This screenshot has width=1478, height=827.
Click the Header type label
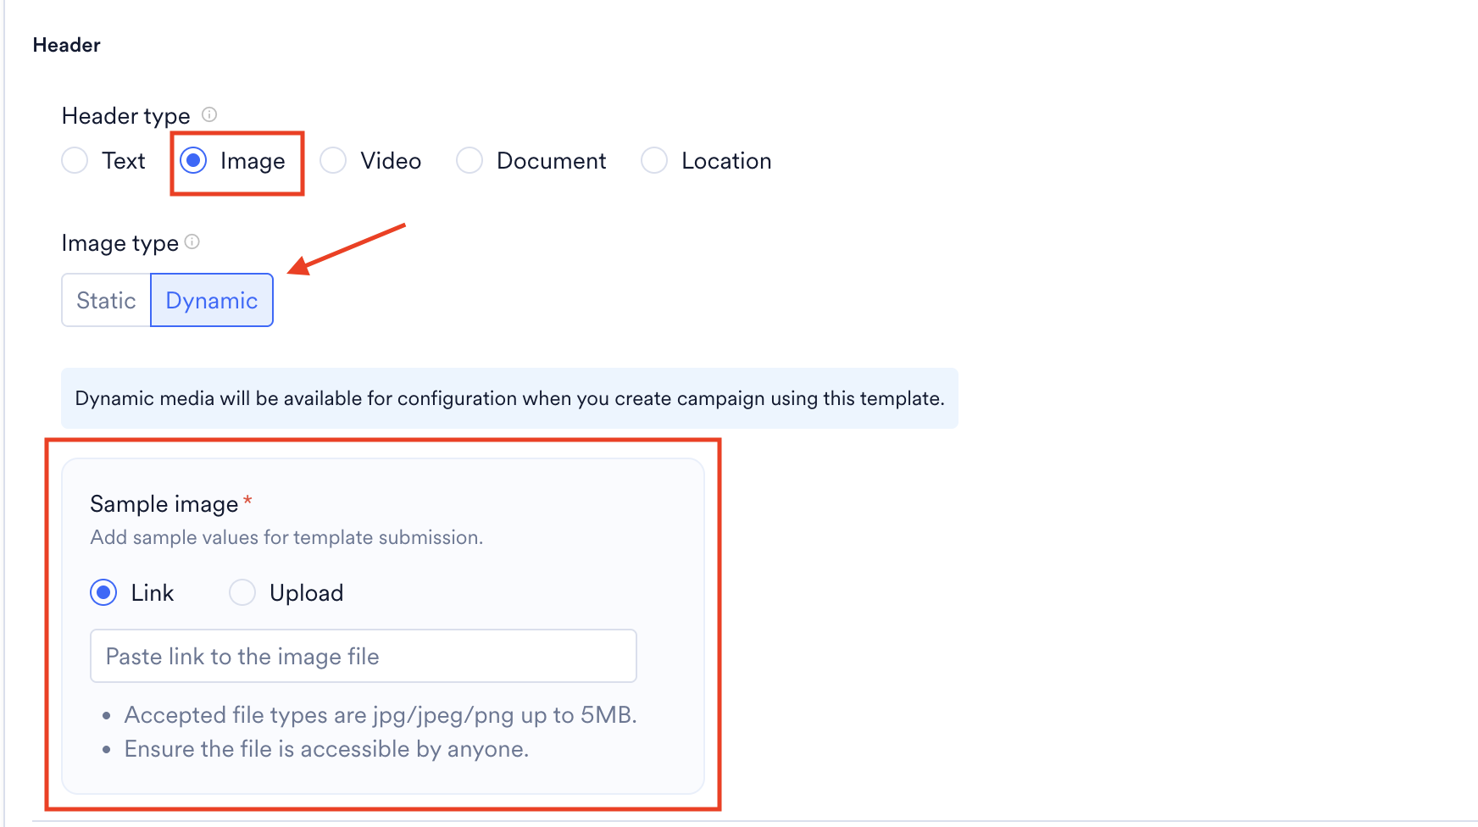(126, 116)
